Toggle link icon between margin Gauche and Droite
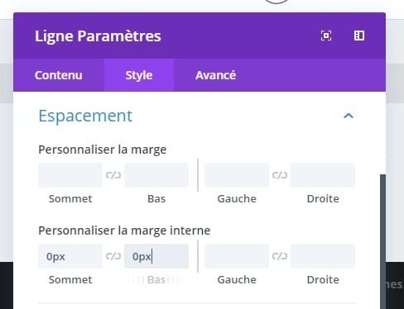Image resolution: width=404 pixels, height=309 pixels. click(280, 175)
